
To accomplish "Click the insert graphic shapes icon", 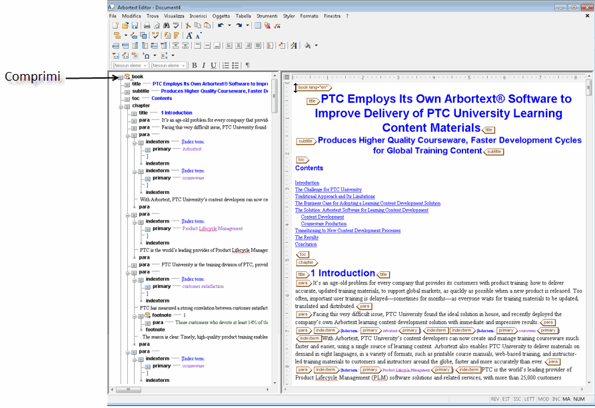I will click(x=268, y=25).
